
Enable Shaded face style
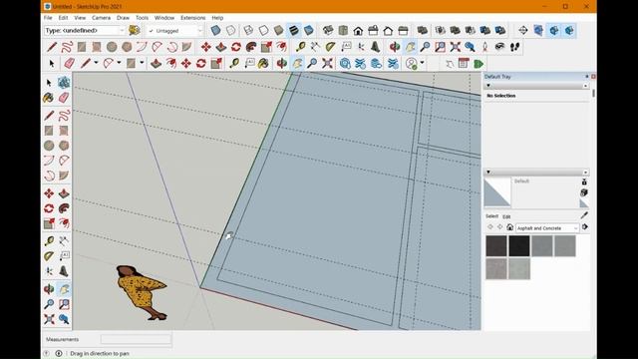(x=278, y=31)
